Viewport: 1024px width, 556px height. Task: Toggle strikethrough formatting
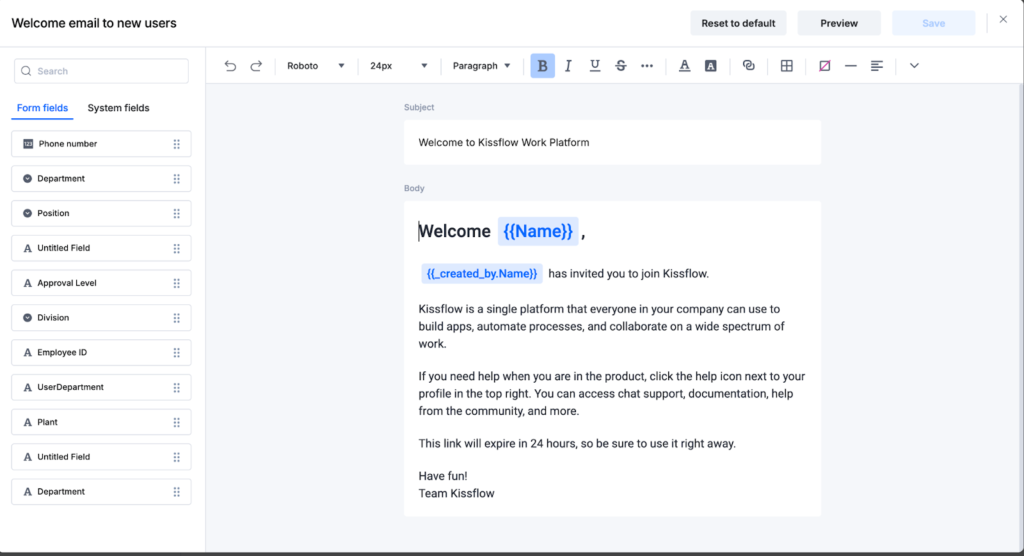[621, 66]
